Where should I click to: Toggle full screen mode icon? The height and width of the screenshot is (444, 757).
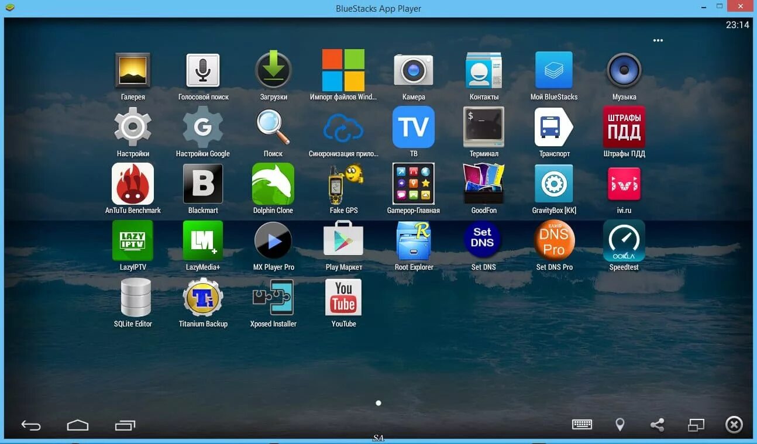[x=696, y=425]
